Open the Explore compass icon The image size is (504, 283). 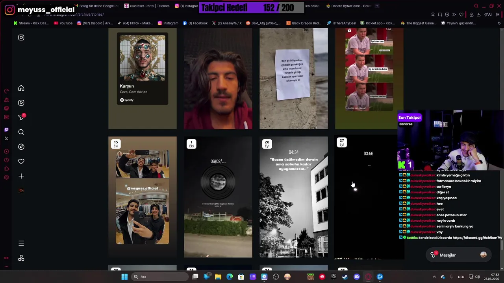(21, 147)
